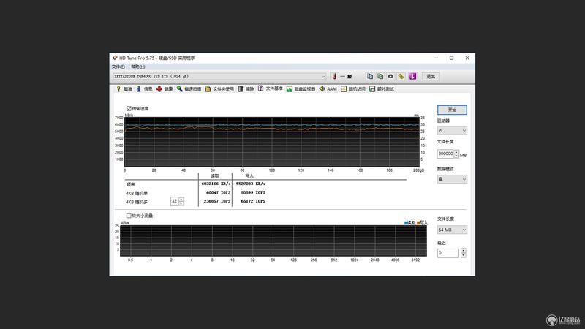Screen dimensions: 585x329
Task: Open the ZETTASTONE SSD drive selector dropdown
Action: click(x=219, y=77)
